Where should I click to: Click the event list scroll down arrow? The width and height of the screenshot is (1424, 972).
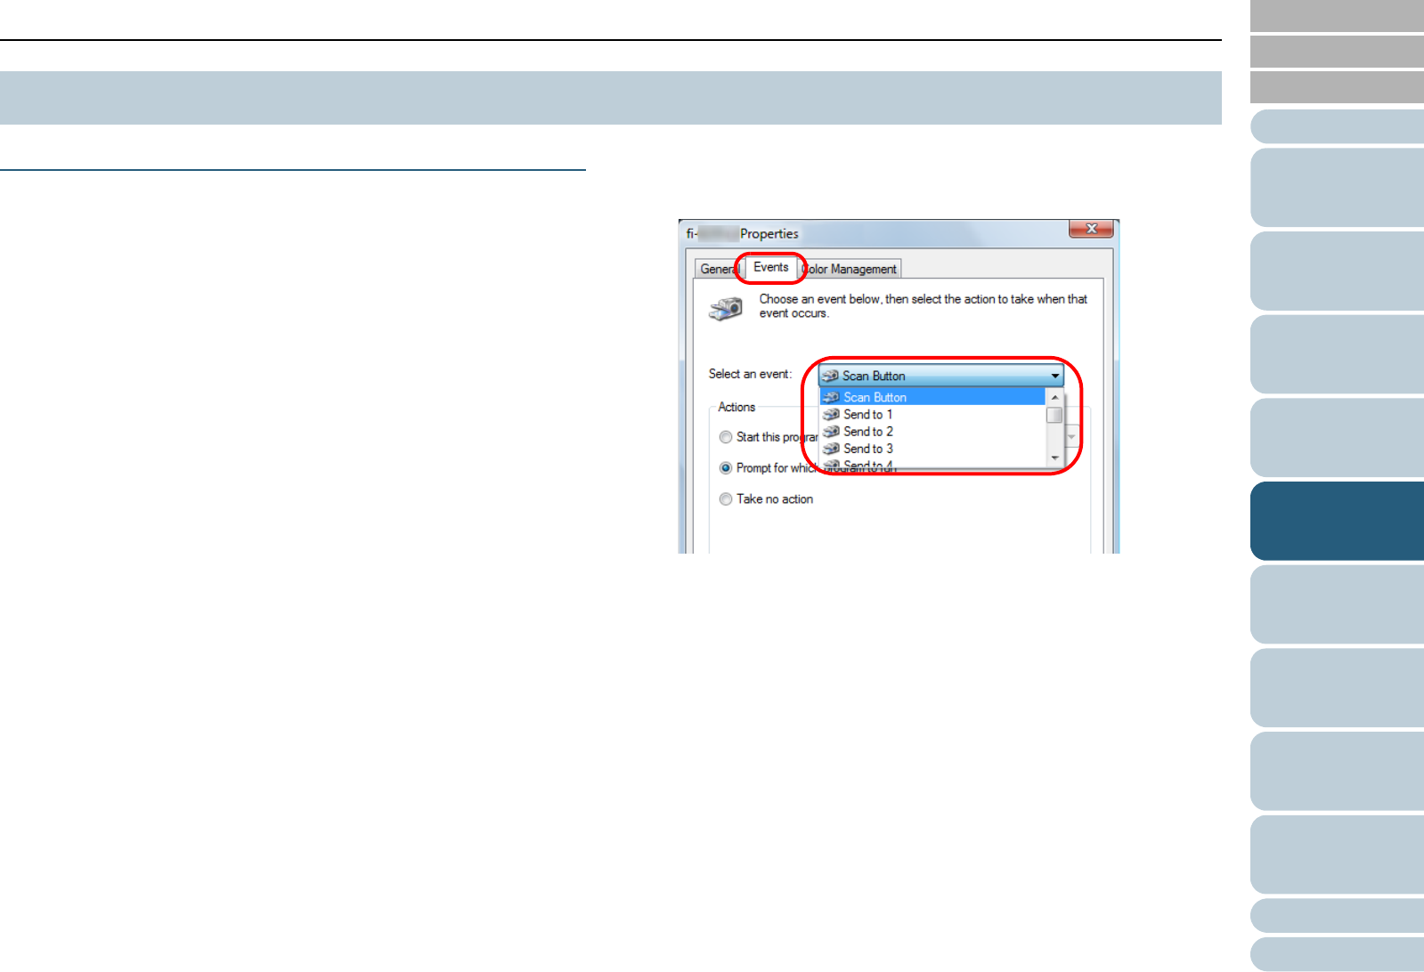pyautogui.click(x=1055, y=458)
